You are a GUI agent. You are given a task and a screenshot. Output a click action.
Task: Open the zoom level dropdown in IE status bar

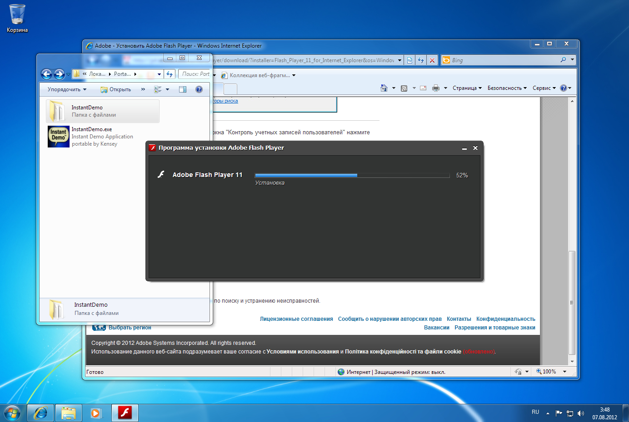[x=564, y=372]
